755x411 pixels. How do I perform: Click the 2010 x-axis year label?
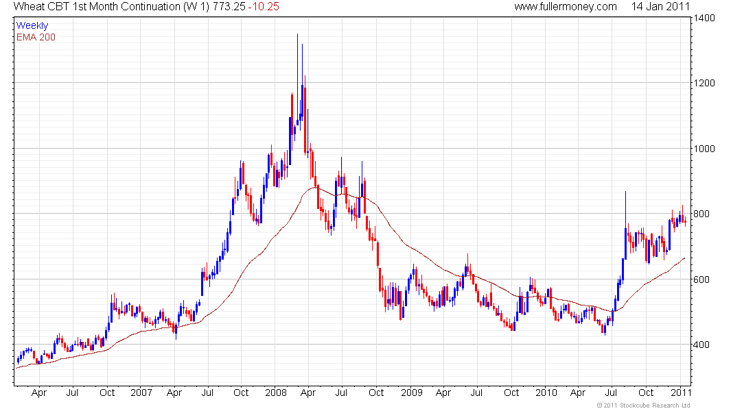click(x=546, y=393)
